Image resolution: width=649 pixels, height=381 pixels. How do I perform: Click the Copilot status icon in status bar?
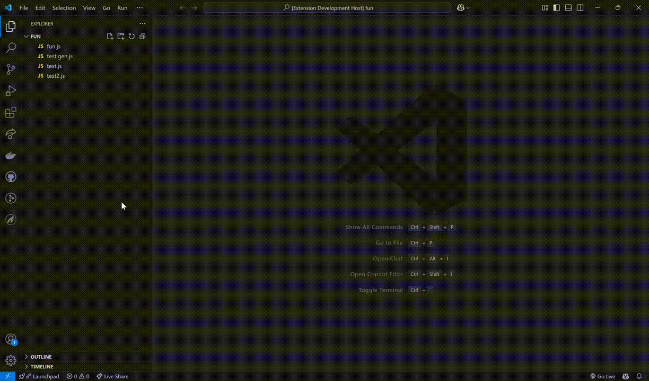tap(626, 376)
